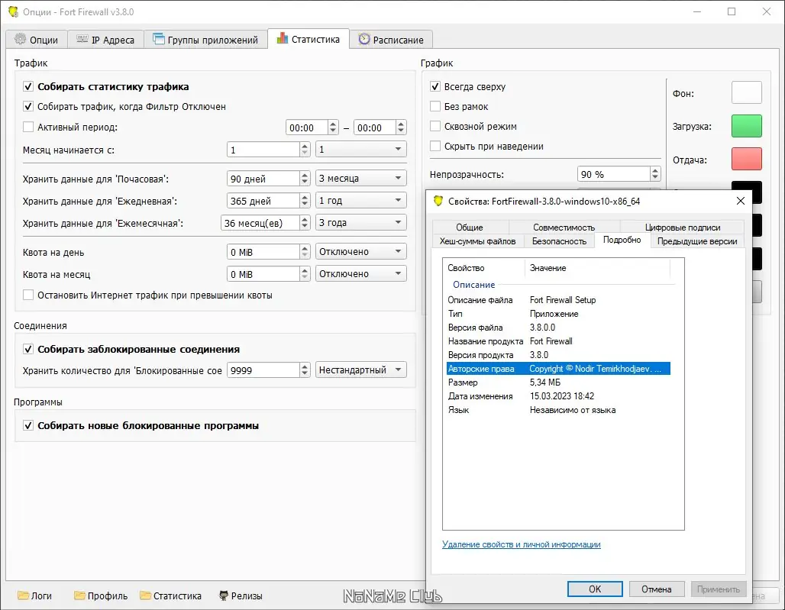Click the Загрузка green color swatch
This screenshot has height=610, width=785.
[x=747, y=126]
